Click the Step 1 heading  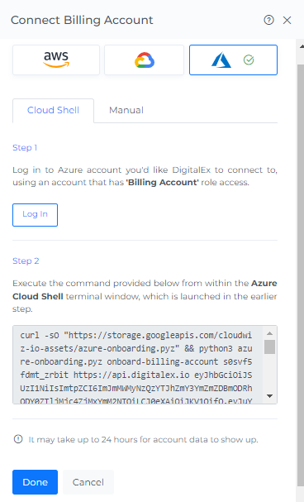(25, 148)
